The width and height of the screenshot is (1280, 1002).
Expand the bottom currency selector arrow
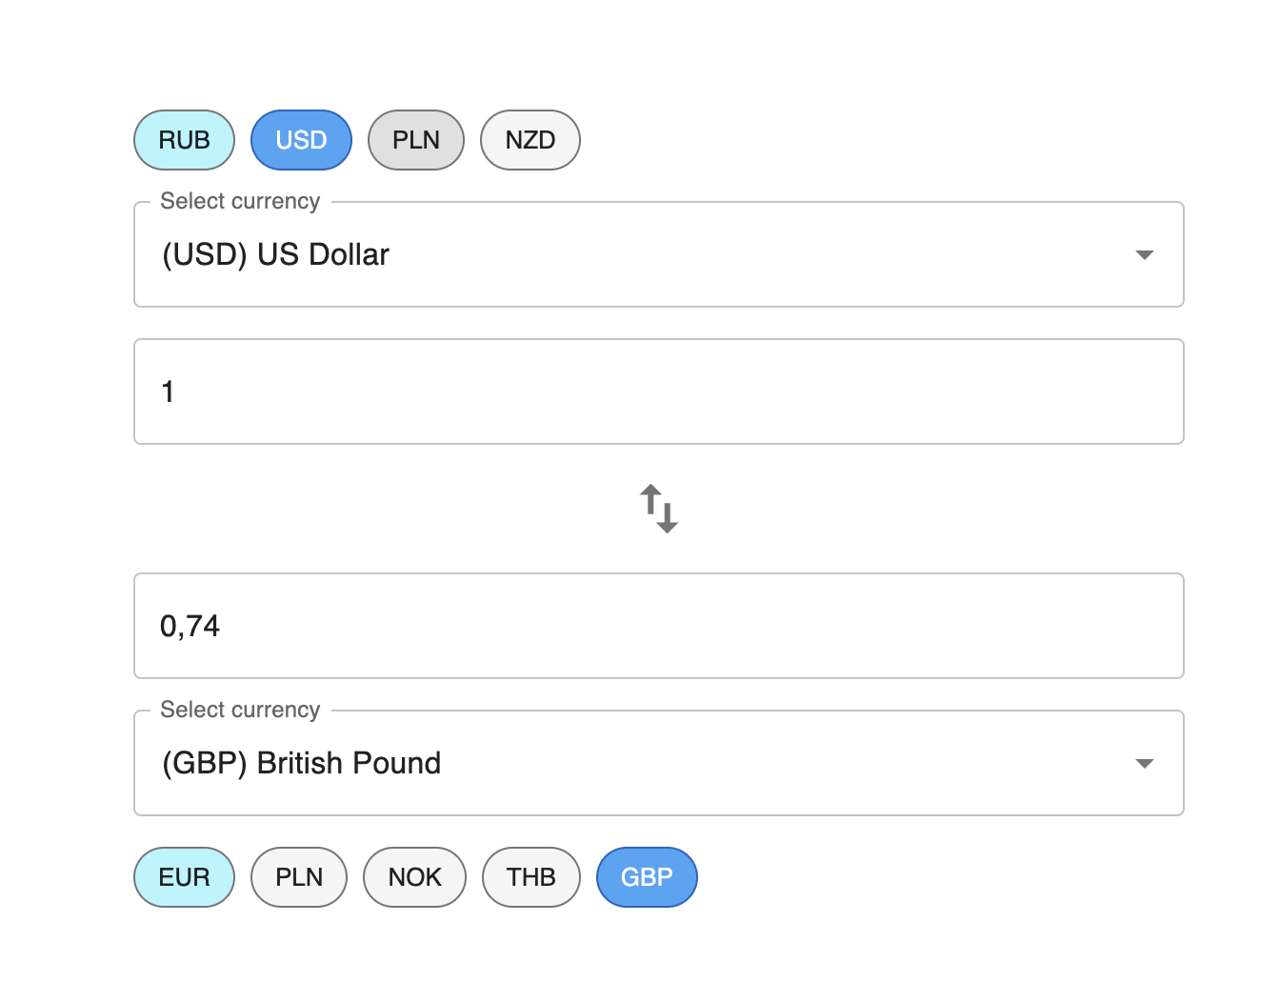pos(1145,763)
